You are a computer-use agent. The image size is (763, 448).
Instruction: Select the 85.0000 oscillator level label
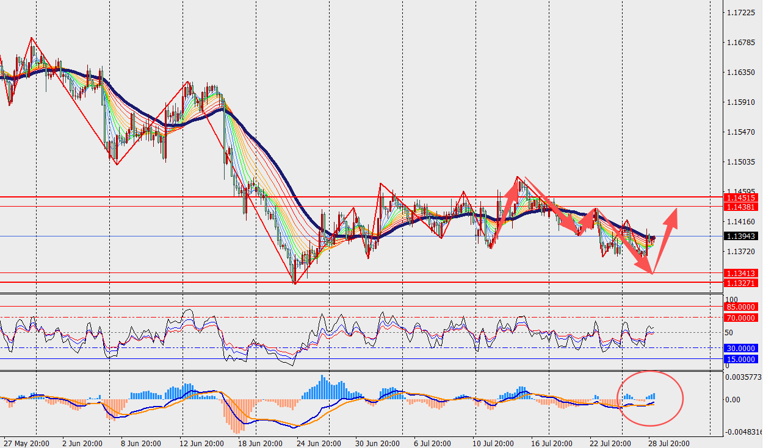[x=741, y=307]
